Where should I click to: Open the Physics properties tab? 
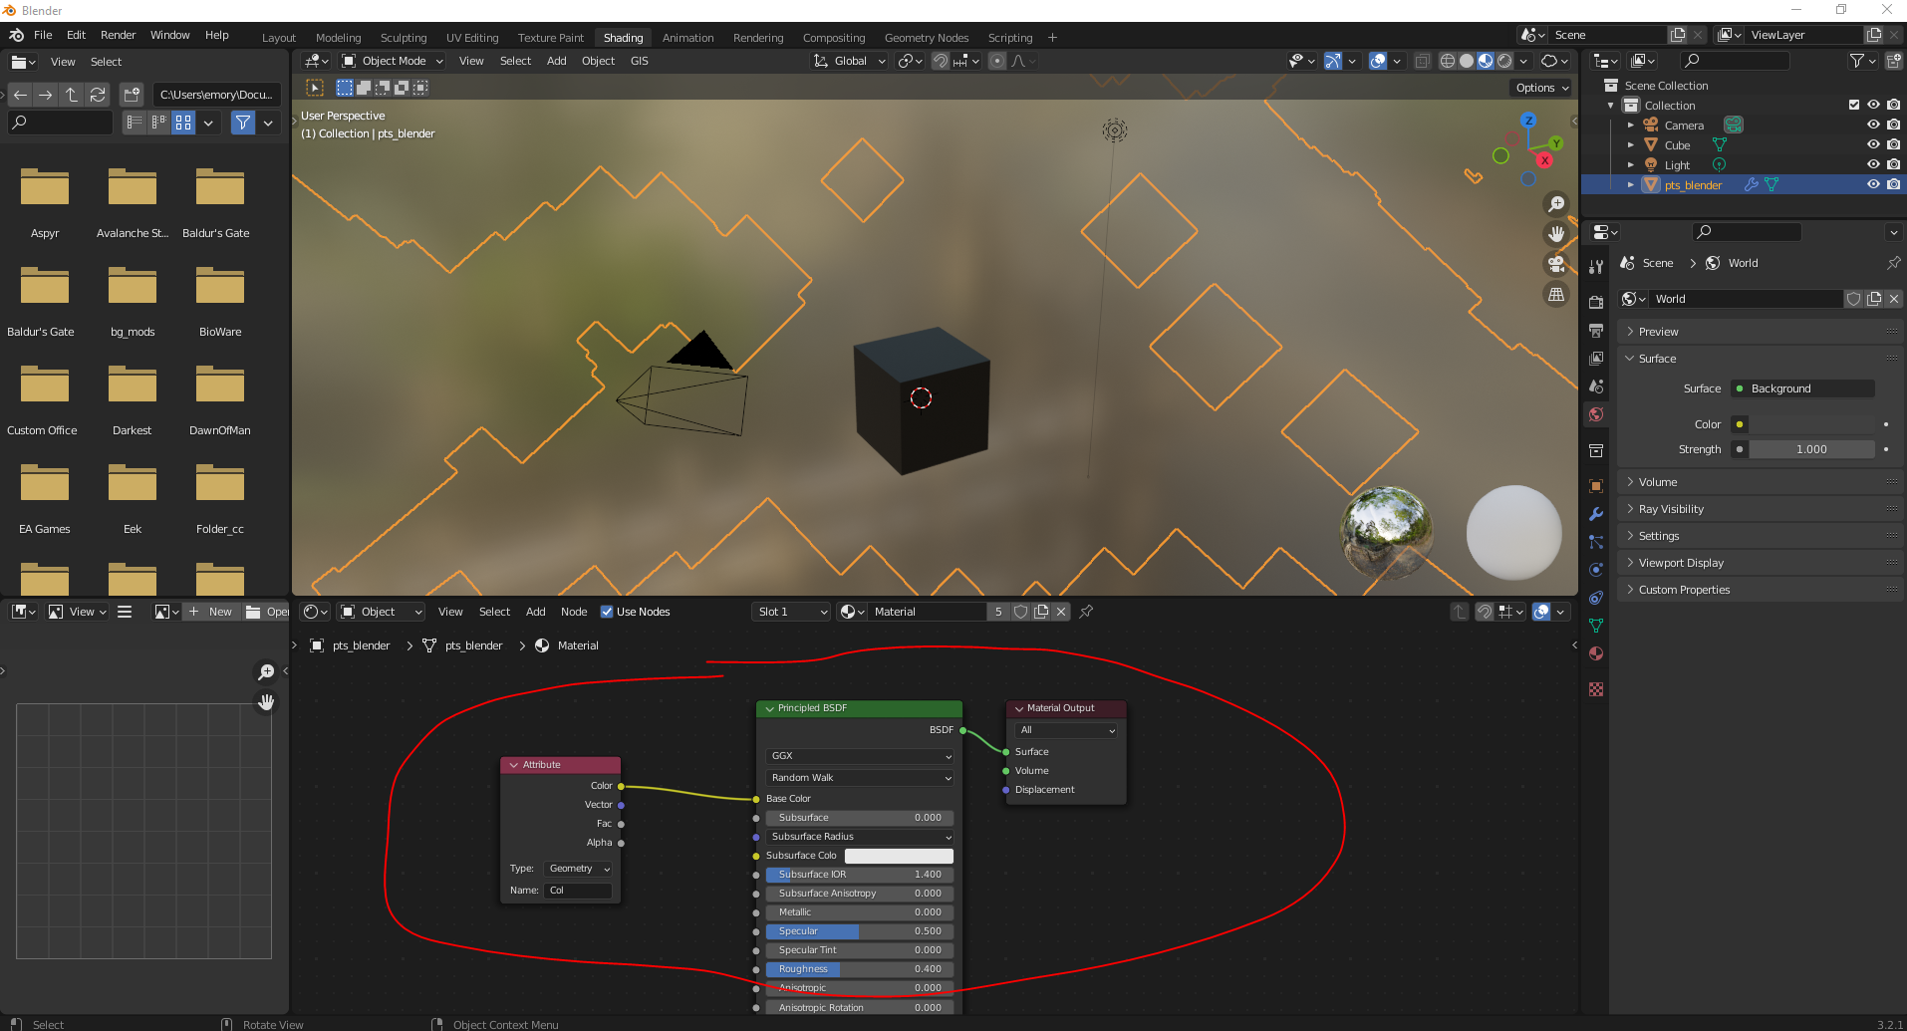click(x=1596, y=570)
